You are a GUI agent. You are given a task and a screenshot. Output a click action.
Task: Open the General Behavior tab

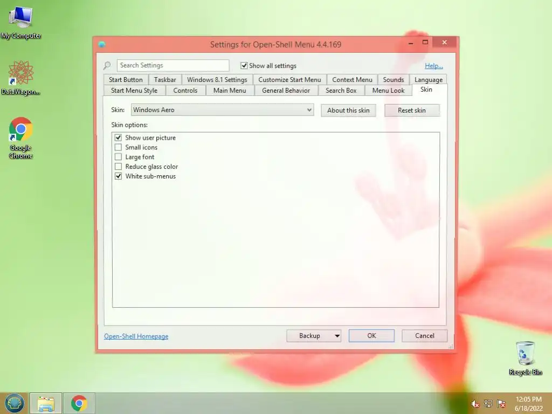pyautogui.click(x=286, y=91)
